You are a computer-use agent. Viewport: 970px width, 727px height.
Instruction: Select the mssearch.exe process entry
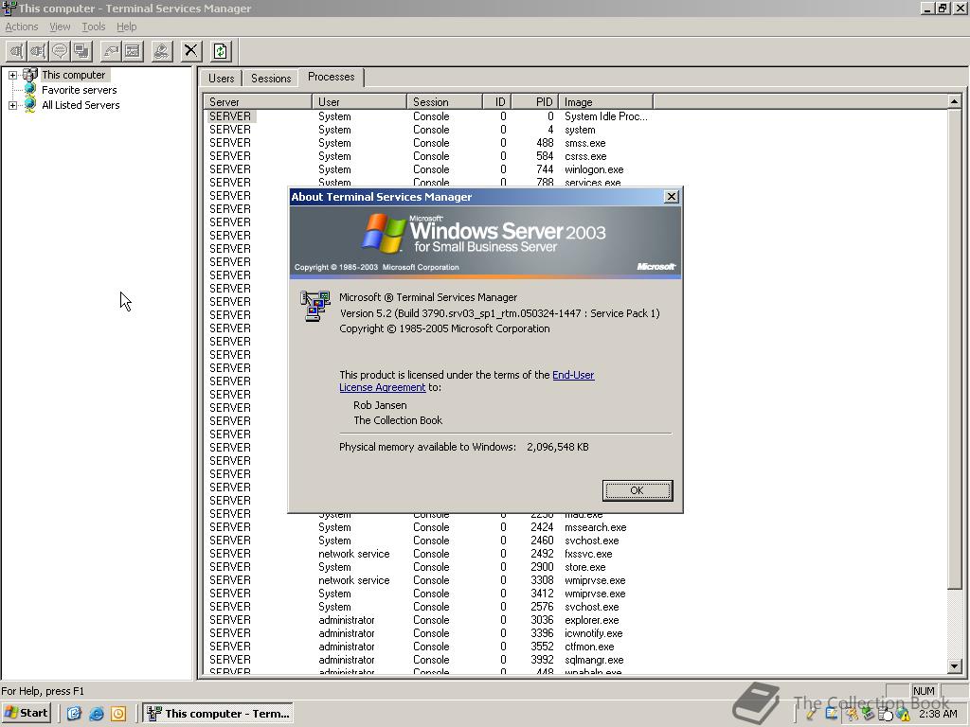pos(428,527)
